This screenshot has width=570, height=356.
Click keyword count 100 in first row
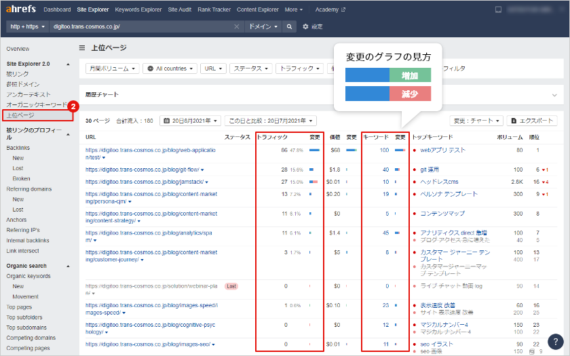tap(384, 150)
